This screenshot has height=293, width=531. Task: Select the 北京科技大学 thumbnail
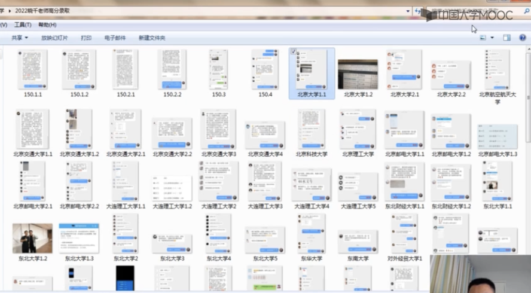pyautogui.click(x=312, y=129)
